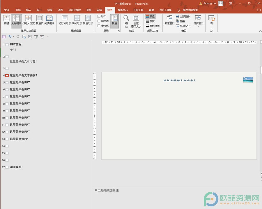Click Cascade windows

pos(180,21)
